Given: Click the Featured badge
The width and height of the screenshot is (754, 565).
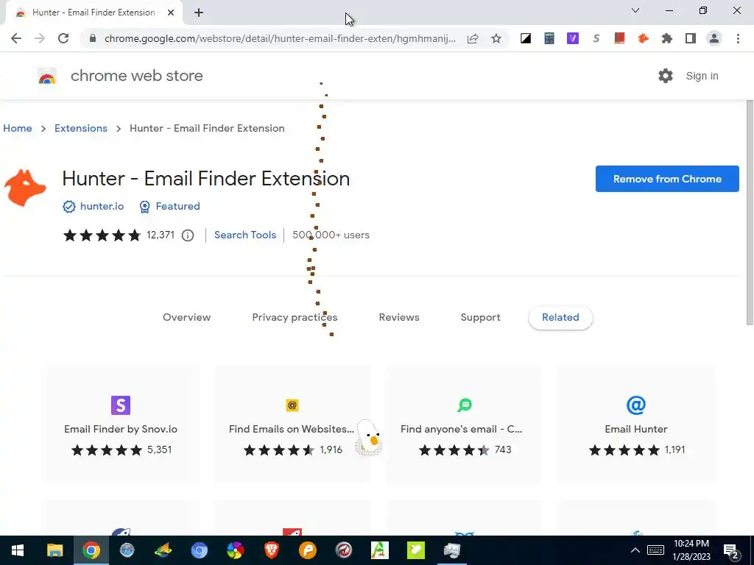Looking at the screenshot, I should (x=169, y=206).
